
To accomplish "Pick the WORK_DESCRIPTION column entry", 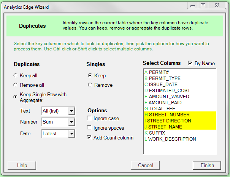I will point(172,139).
